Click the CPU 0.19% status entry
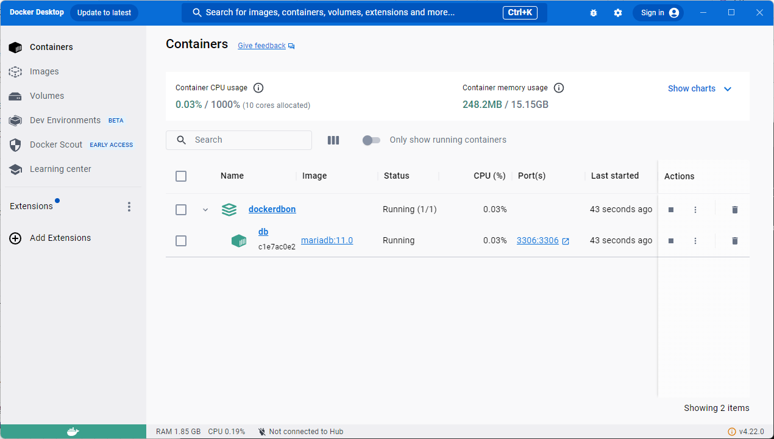 pos(226,432)
